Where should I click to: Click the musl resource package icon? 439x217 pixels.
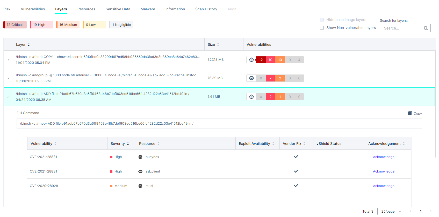click(140, 186)
